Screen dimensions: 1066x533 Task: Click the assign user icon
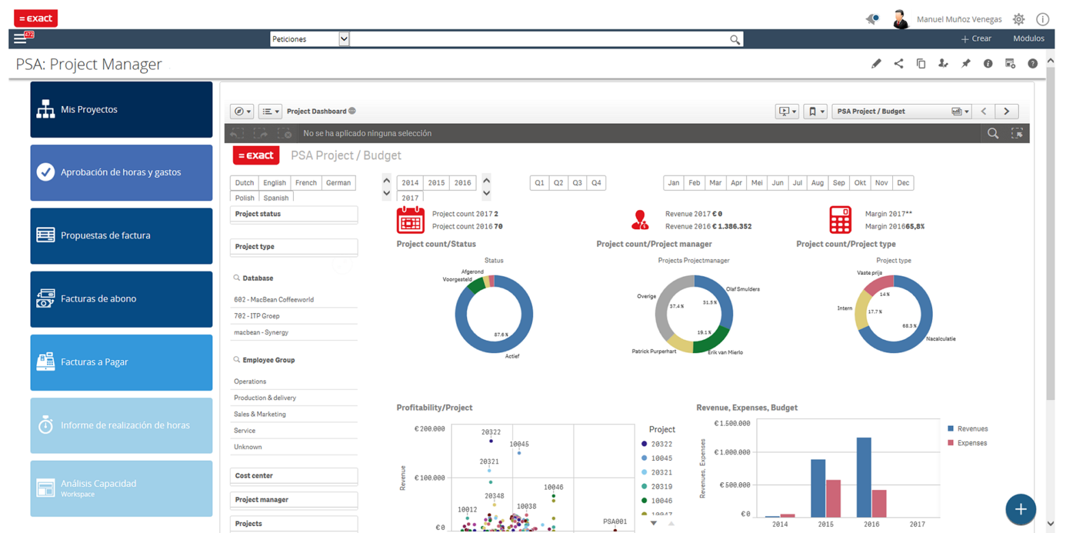[x=943, y=63]
